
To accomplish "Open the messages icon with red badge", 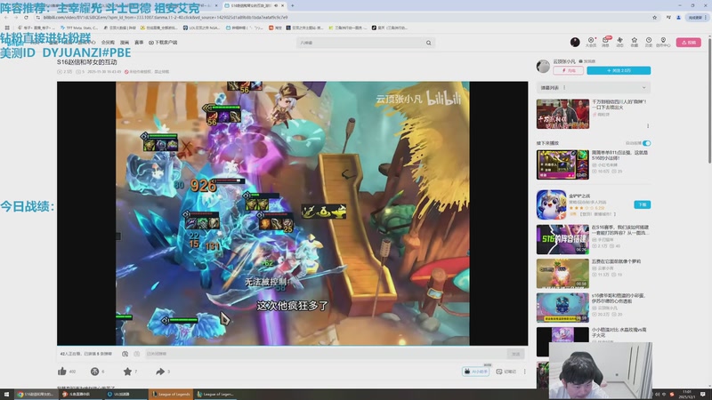I will click(605, 42).
